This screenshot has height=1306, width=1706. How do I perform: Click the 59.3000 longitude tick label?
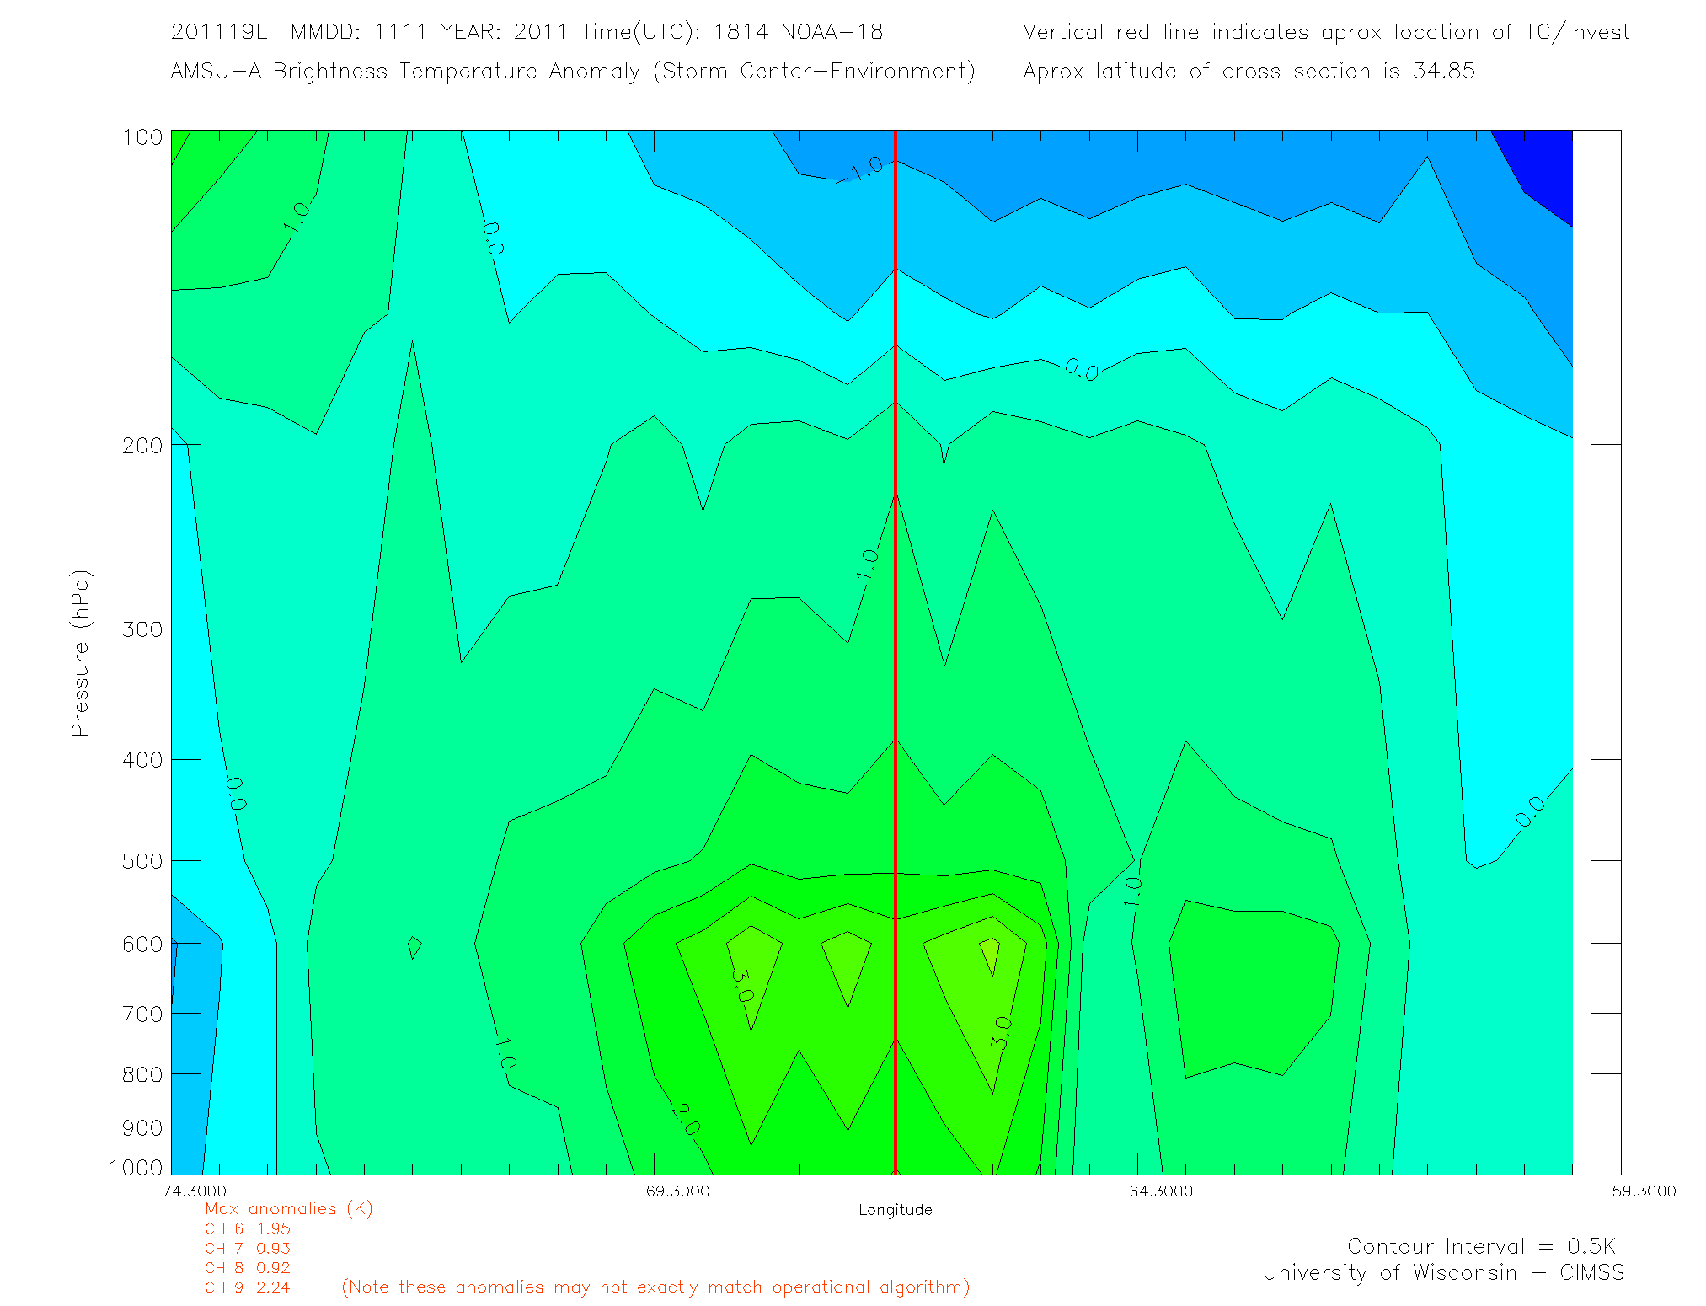point(1644,1191)
